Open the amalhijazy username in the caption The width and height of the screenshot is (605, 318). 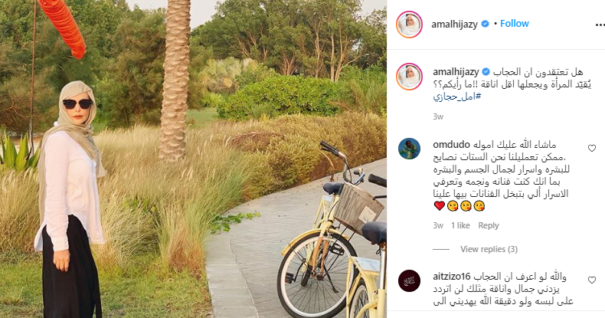tap(456, 72)
